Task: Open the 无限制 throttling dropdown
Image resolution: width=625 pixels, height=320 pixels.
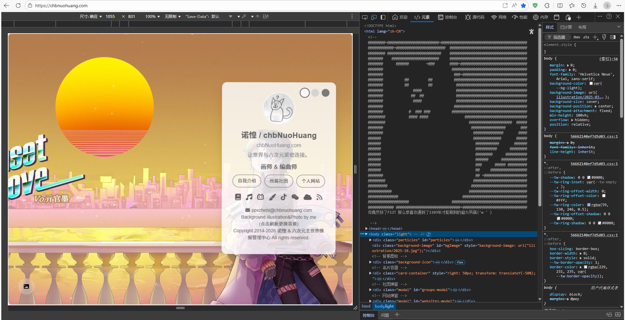Action: [x=172, y=16]
